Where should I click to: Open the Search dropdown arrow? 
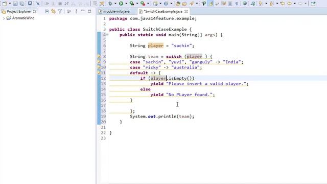pos(197,4)
